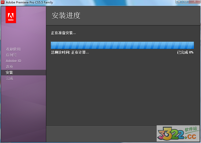Click the red Adobe logo in the sidebar
The width and height of the screenshot is (201, 143).
click(11, 14)
